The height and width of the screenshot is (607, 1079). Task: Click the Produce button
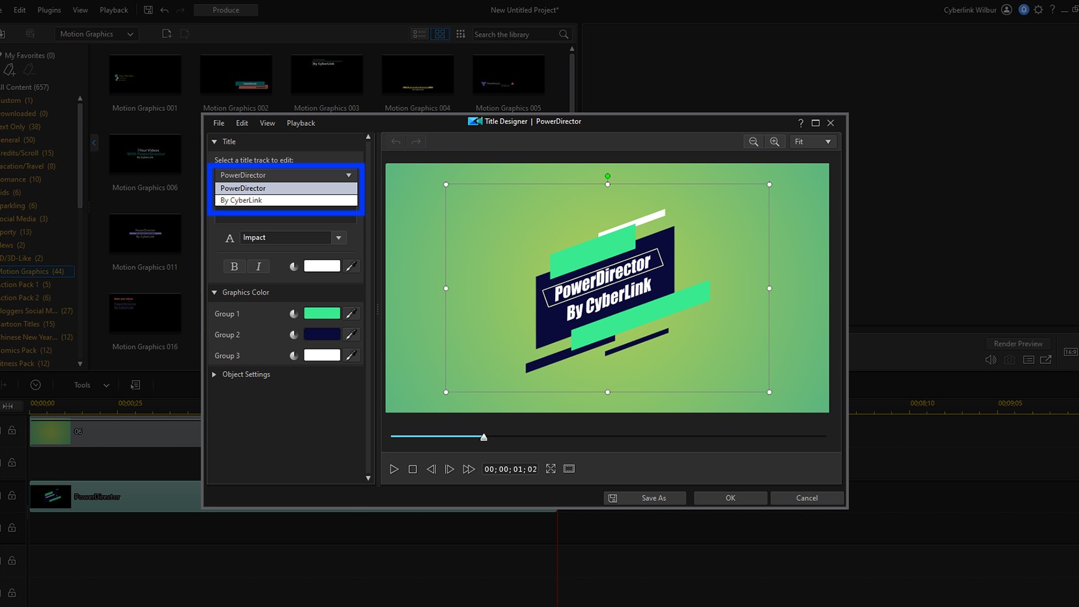click(225, 10)
